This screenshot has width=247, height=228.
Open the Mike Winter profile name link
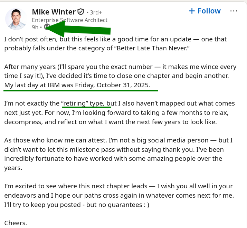(54, 12)
